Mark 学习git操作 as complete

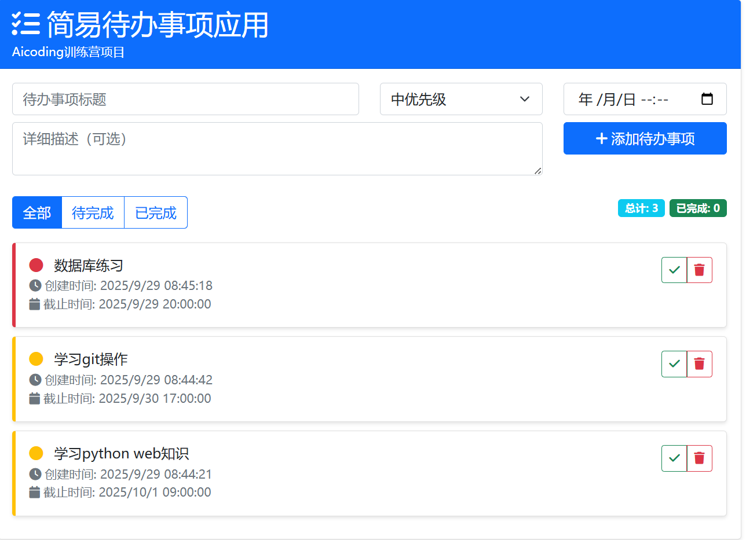(674, 364)
